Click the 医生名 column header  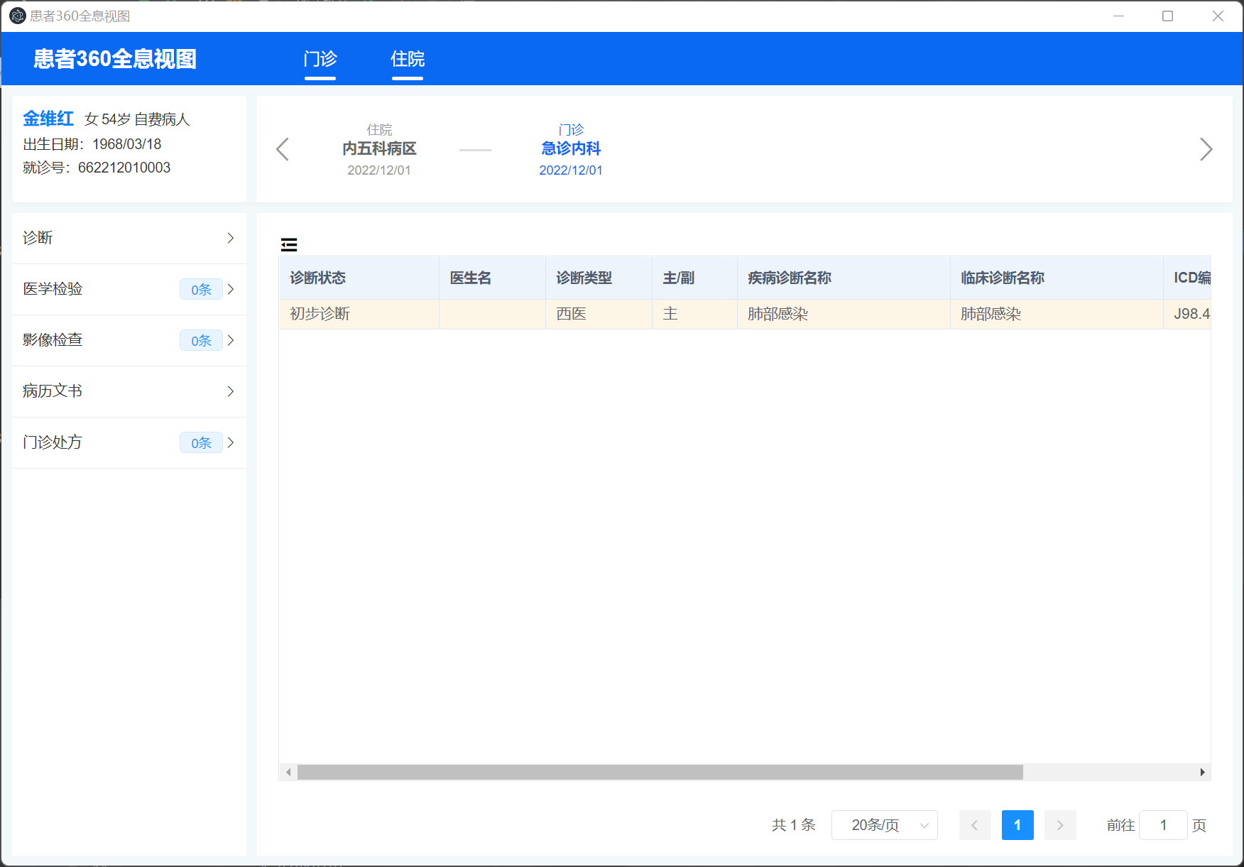click(492, 278)
